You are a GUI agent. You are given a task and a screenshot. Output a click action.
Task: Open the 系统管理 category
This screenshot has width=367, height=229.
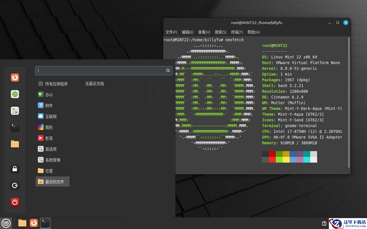tap(53, 160)
